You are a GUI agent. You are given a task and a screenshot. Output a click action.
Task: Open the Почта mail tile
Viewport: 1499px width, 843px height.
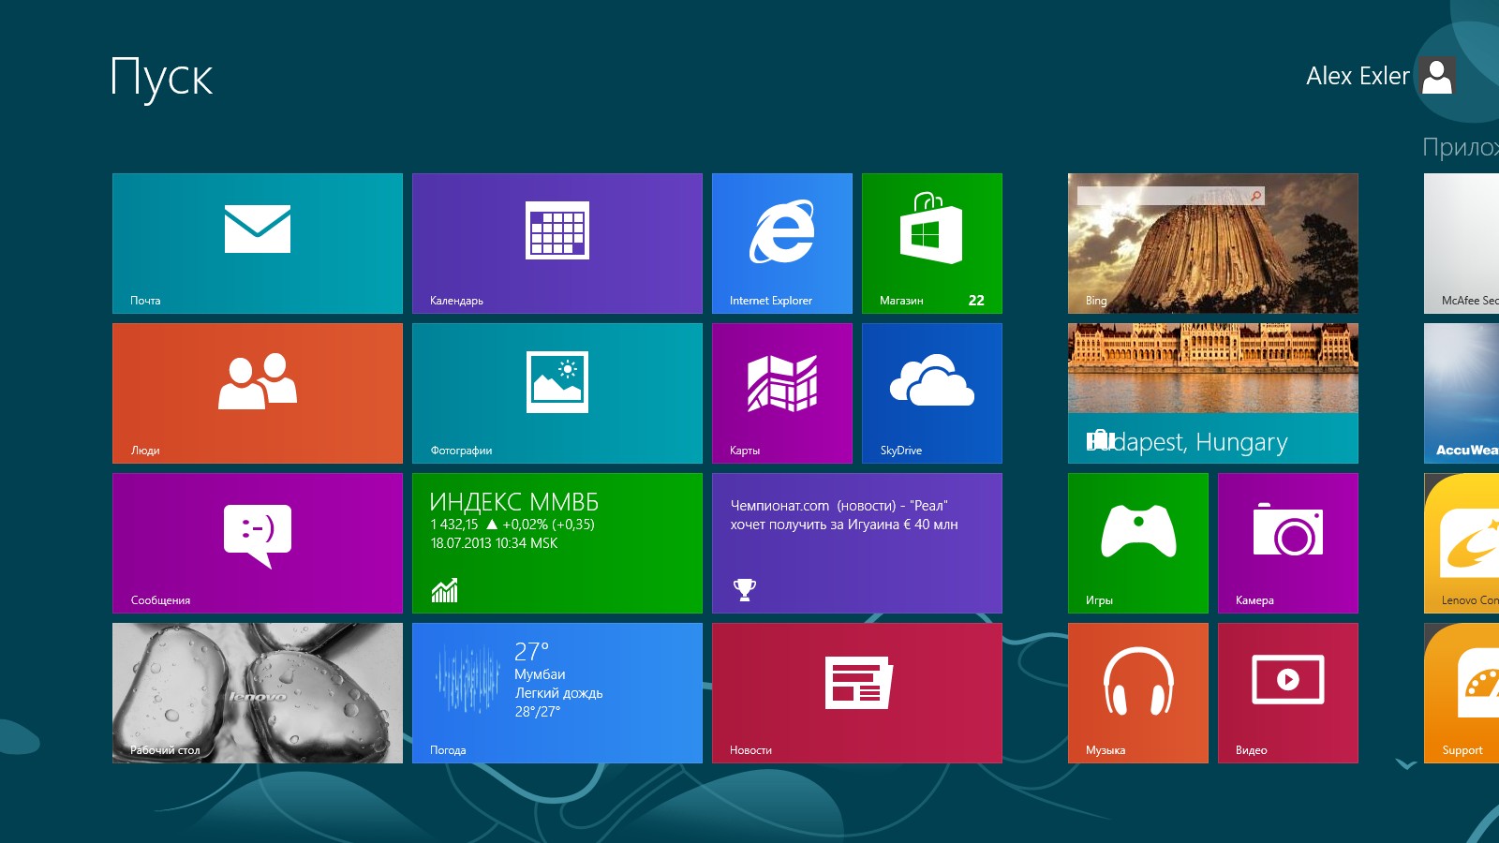pos(258,244)
